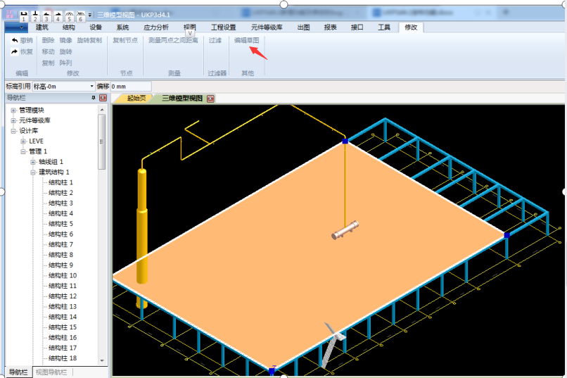
Task: Open the quick access toolbar customize arrow
Action: 90,15
